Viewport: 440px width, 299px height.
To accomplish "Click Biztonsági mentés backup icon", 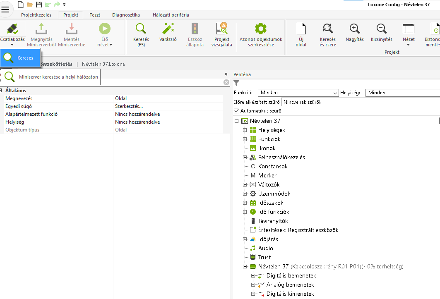I will 435,29.
